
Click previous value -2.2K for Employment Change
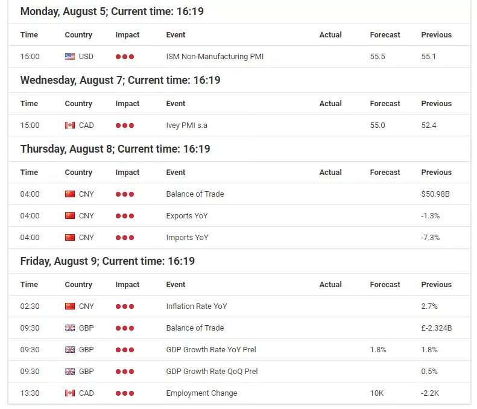[430, 393]
